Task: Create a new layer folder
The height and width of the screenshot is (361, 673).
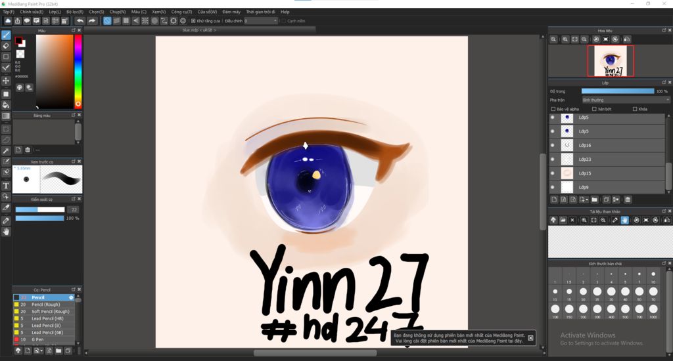Action: [x=594, y=200]
